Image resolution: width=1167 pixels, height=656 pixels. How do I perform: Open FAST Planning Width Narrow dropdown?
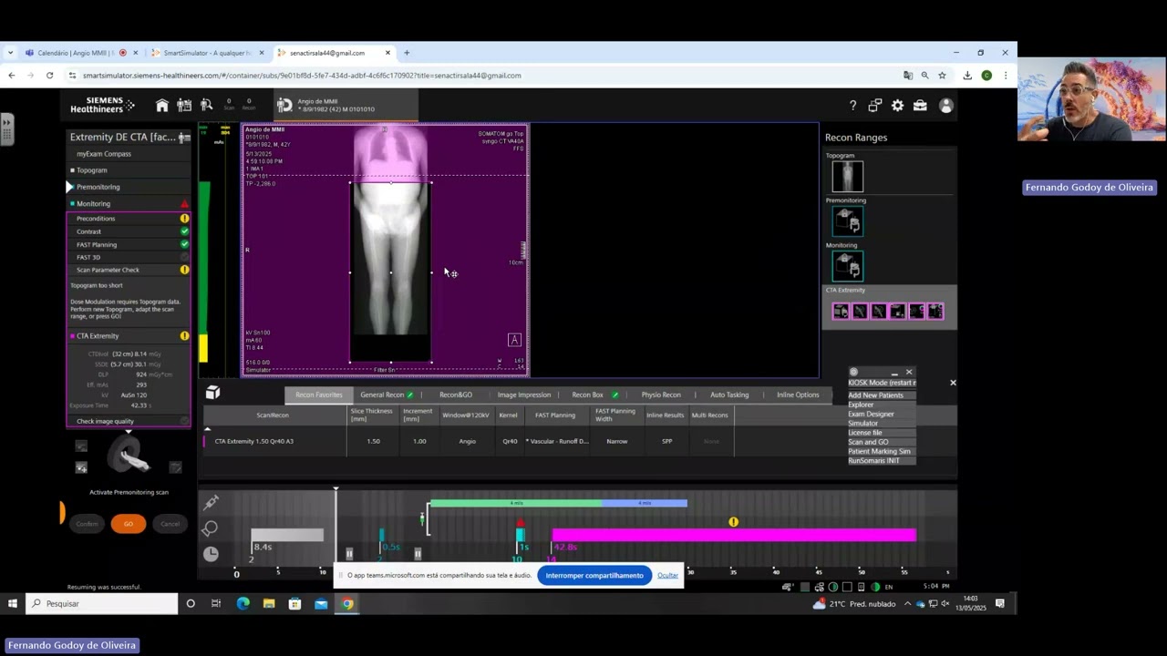coord(617,441)
